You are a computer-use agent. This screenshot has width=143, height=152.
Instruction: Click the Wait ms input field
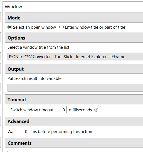tap(24, 131)
